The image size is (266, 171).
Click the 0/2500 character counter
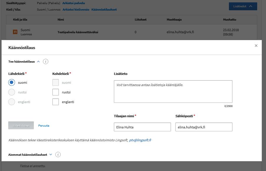coord(228,106)
